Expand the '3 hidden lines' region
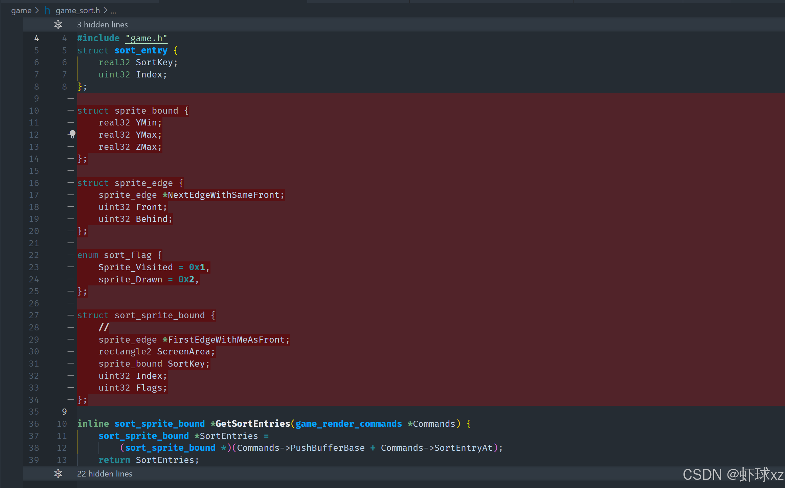The image size is (785, 488). (102, 25)
